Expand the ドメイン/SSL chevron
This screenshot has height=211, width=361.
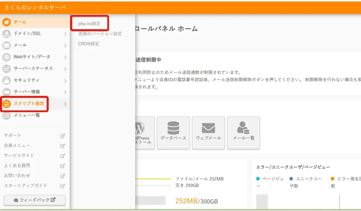[x=65, y=34]
